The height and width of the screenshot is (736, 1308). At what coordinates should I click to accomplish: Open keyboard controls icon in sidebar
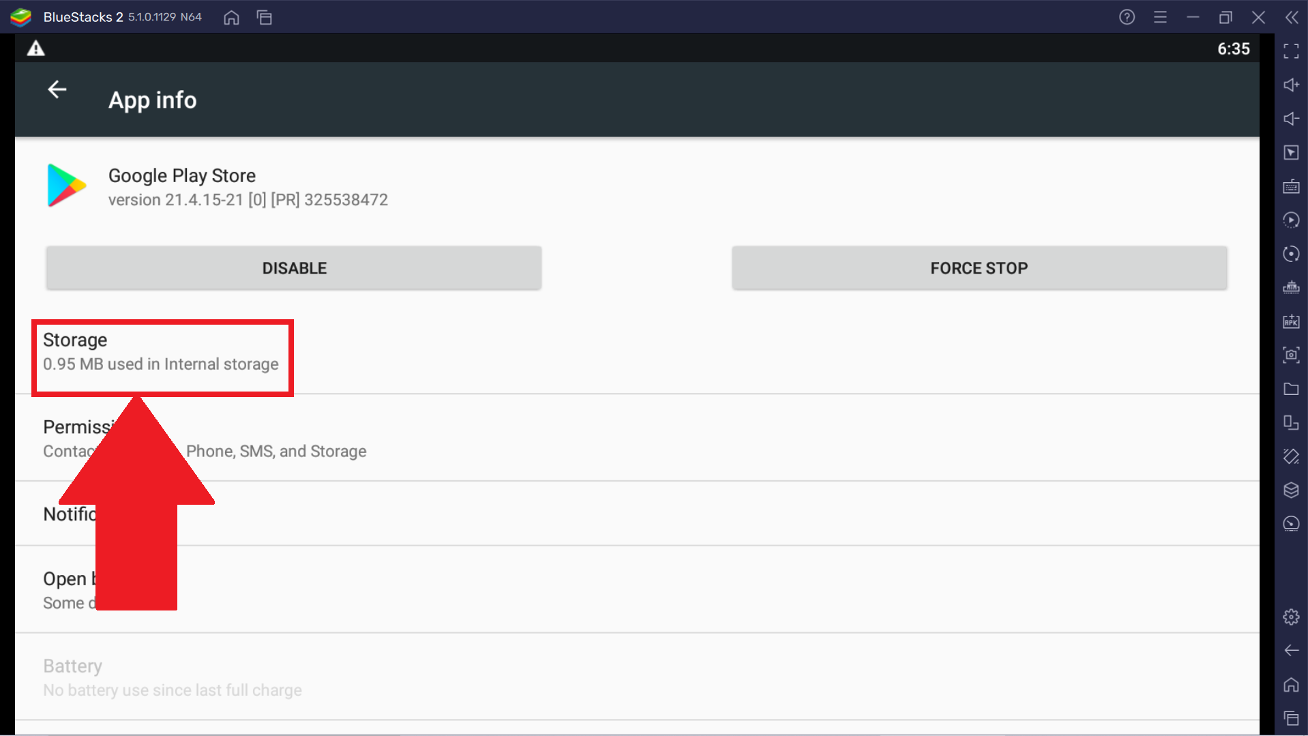1291,186
